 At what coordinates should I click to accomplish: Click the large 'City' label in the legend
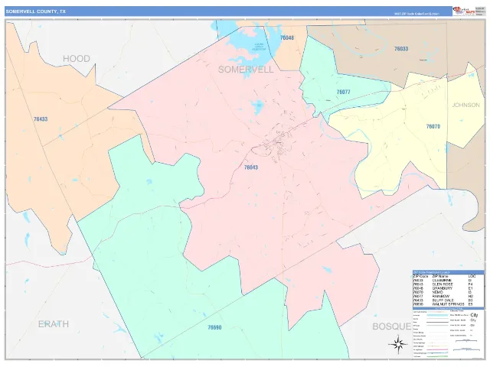(x=474, y=315)
